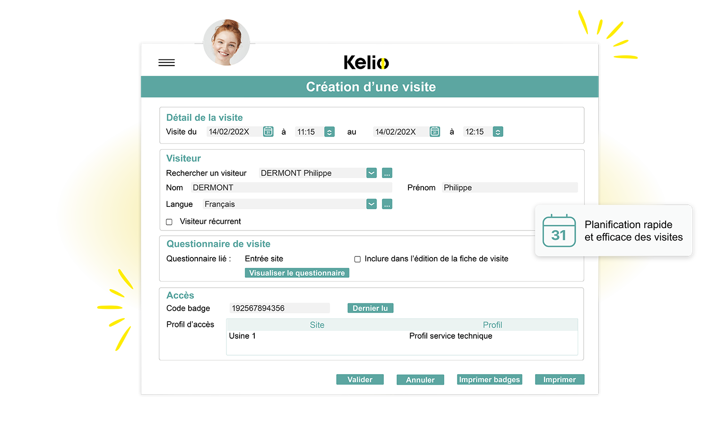
Task: Click the Site column header
Action: pyautogui.click(x=317, y=325)
